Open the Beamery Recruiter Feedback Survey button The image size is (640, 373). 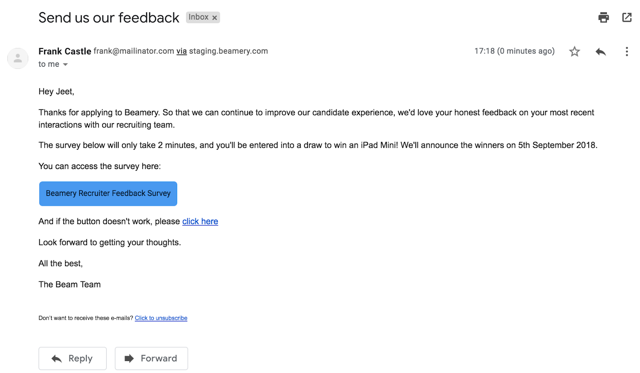tap(108, 193)
